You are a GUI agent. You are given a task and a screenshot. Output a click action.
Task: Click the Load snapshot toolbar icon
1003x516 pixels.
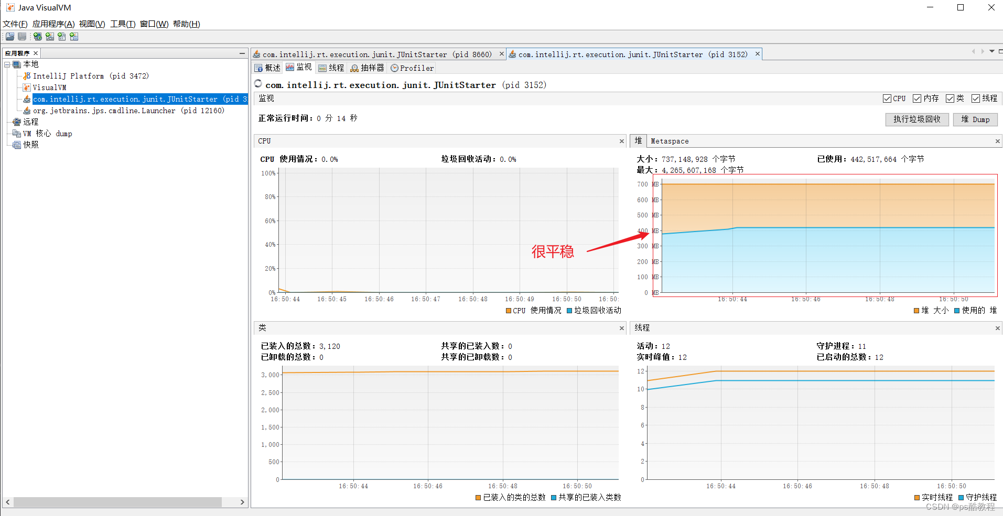10,36
